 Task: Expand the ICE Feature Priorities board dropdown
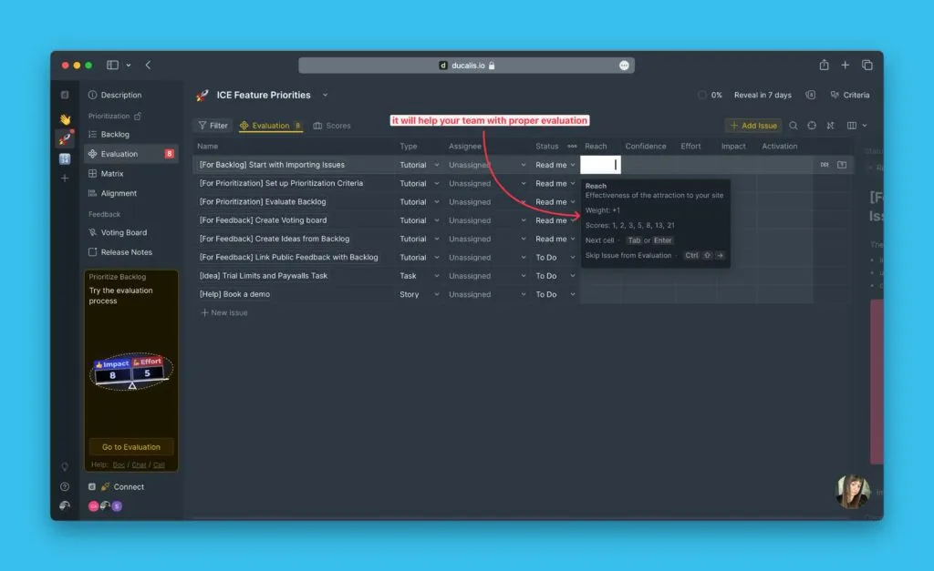click(325, 95)
